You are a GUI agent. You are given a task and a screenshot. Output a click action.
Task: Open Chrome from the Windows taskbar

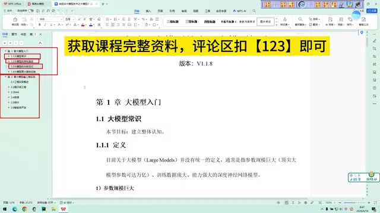(24, 209)
